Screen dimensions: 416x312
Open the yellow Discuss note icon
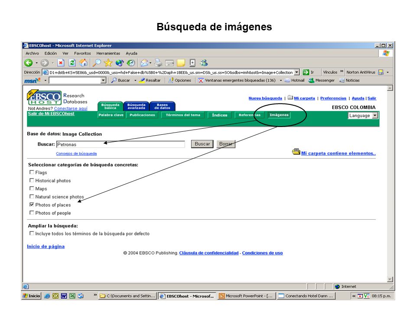pyautogui.click(x=181, y=63)
